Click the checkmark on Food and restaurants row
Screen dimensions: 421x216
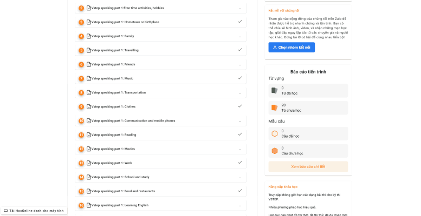click(x=240, y=191)
